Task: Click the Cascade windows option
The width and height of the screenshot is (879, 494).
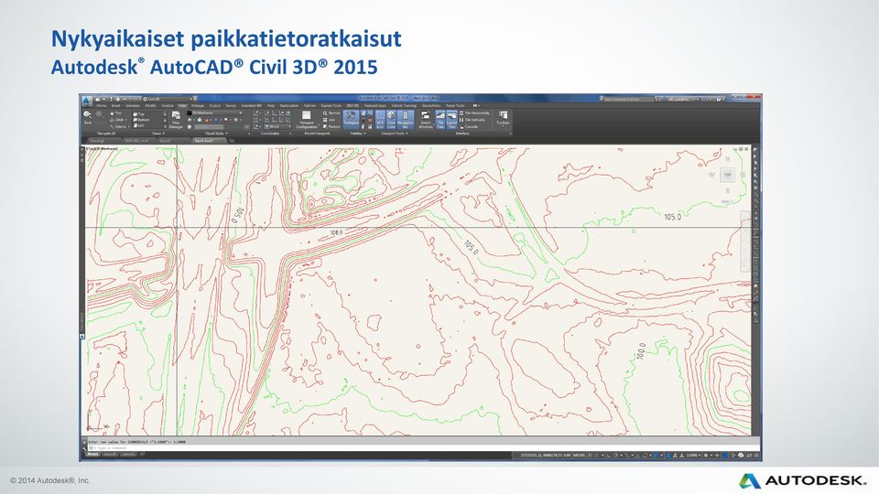Action: [x=469, y=127]
